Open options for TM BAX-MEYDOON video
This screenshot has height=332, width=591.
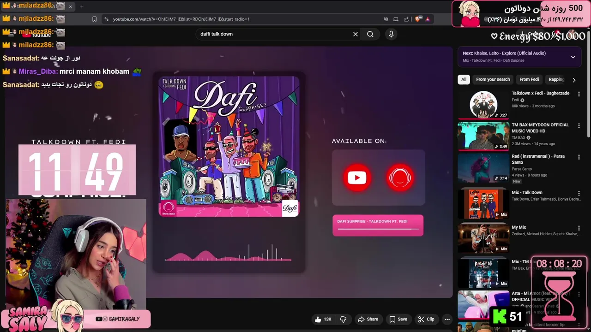(579, 125)
